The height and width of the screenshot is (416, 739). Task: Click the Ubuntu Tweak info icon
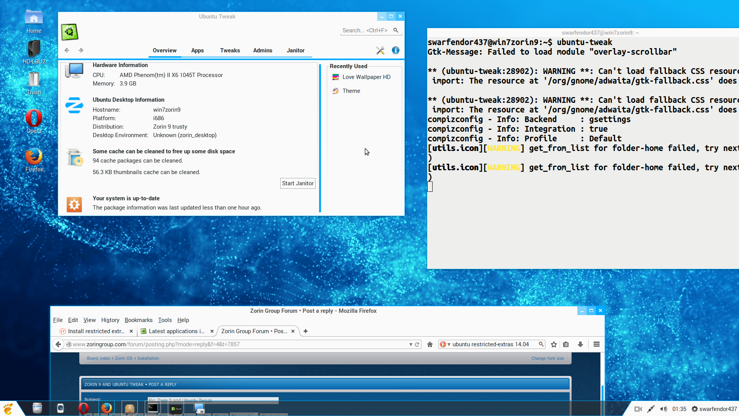395,50
